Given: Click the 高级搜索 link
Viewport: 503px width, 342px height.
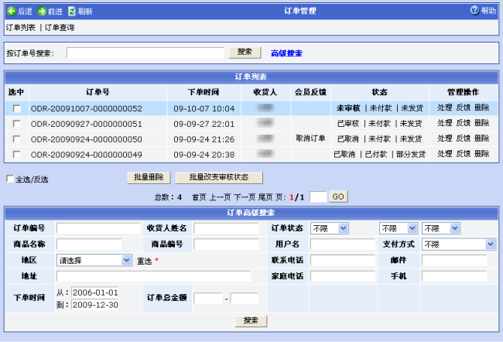Looking at the screenshot, I should (286, 53).
